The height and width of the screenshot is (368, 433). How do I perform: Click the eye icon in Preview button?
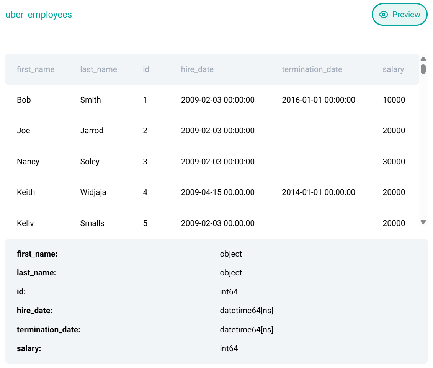[384, 15]
